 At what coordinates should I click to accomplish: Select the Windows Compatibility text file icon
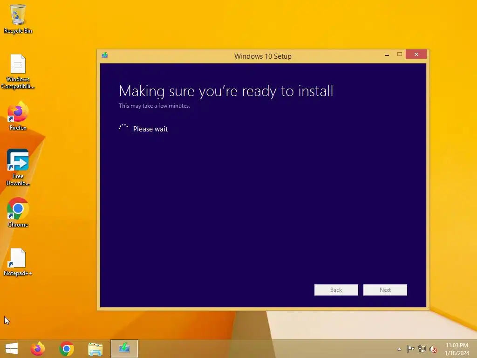18,72
